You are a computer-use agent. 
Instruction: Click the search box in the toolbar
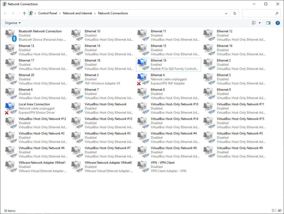258,13
